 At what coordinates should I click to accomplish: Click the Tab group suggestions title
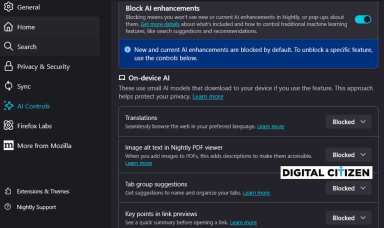point(156,184)
